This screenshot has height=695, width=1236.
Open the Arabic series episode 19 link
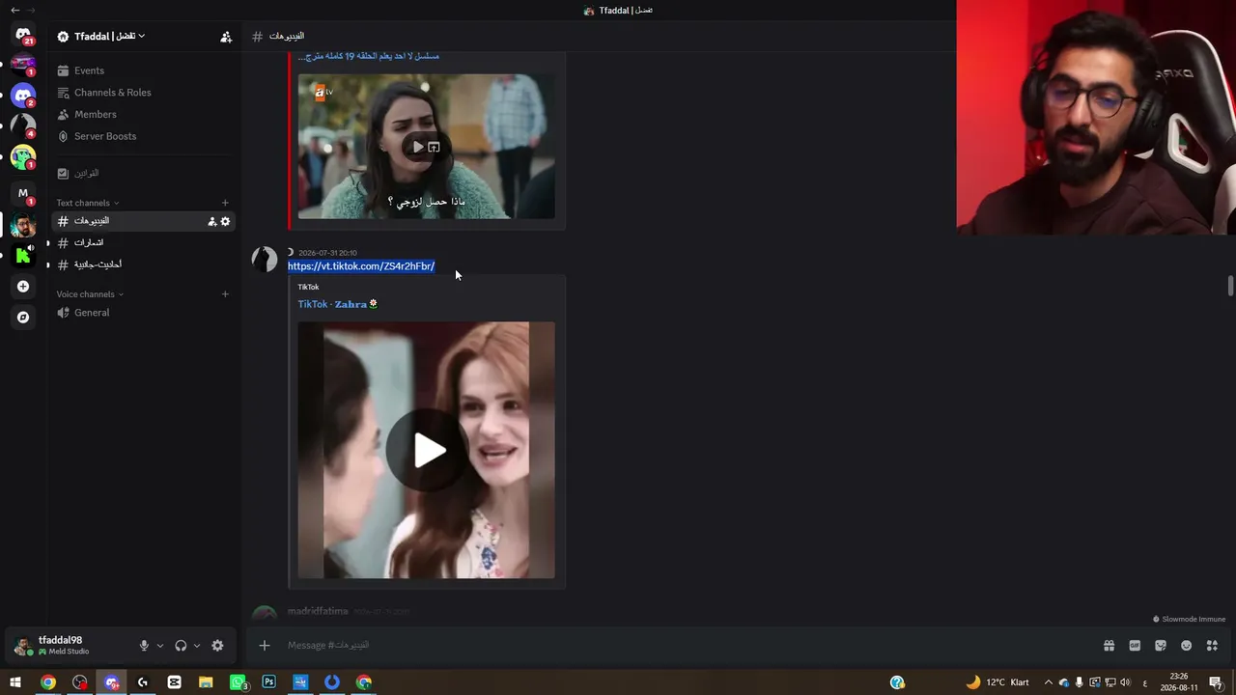point(368,56)
